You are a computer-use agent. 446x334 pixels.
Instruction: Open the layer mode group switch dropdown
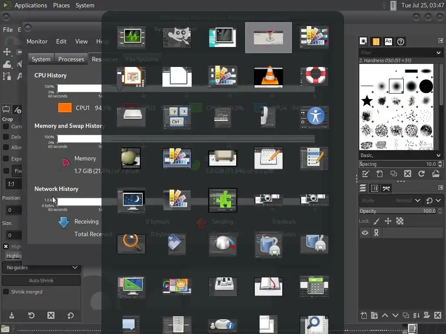[x=433, y=200]
